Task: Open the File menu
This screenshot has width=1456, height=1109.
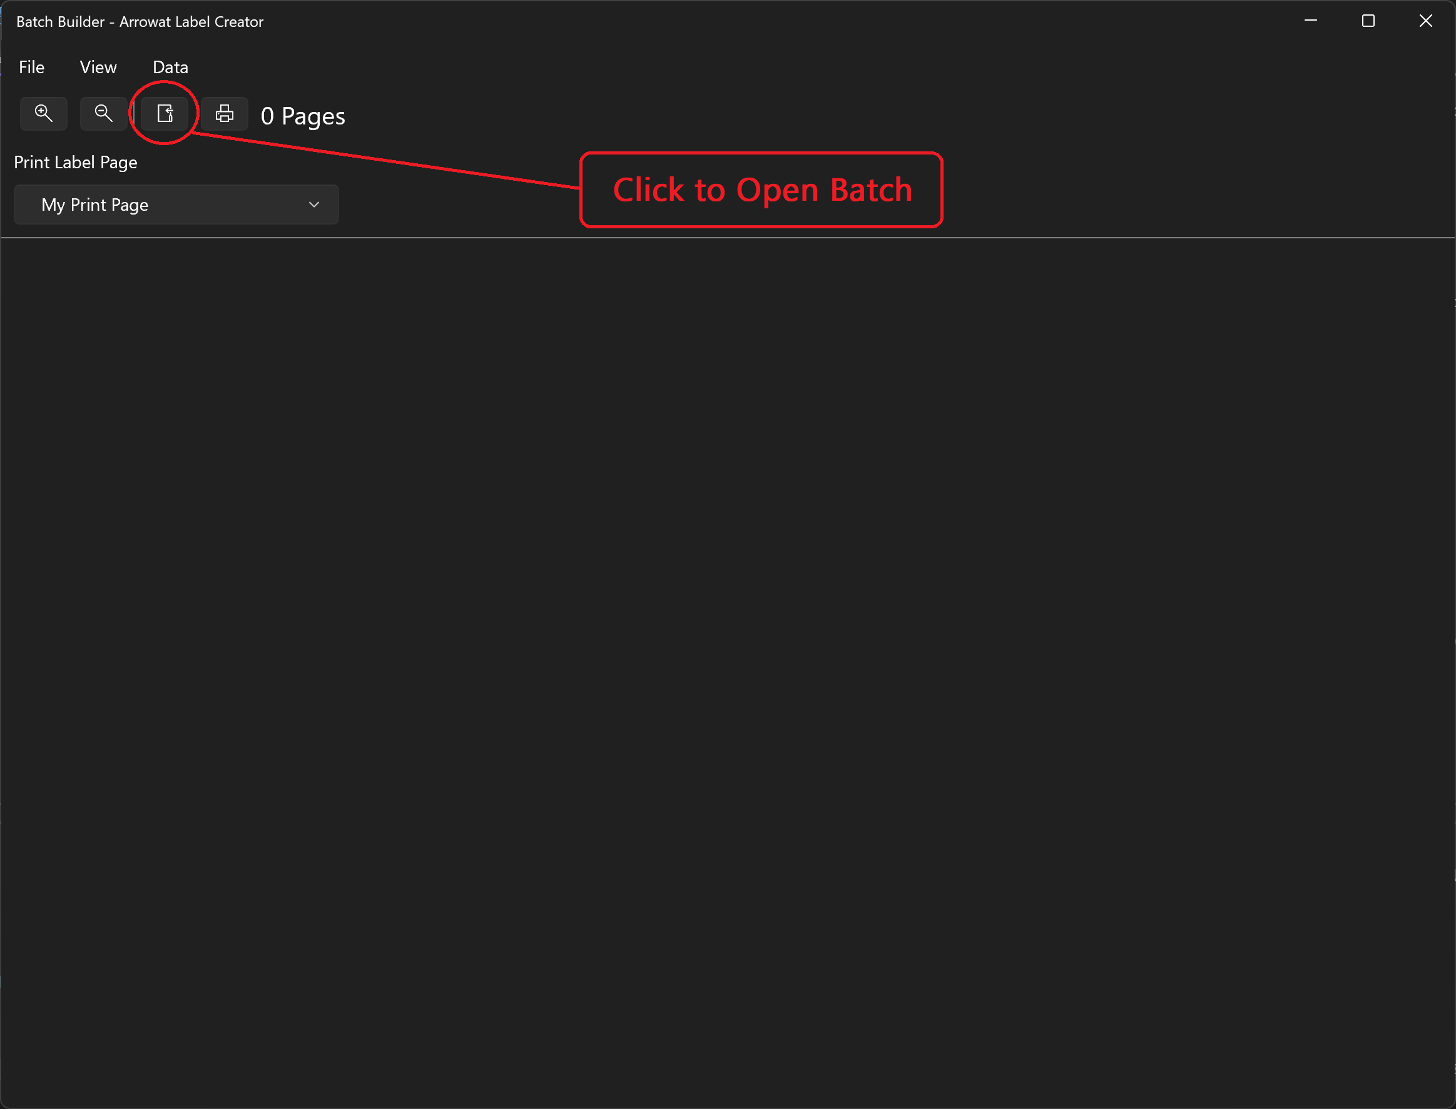Action: click(30, 68)
